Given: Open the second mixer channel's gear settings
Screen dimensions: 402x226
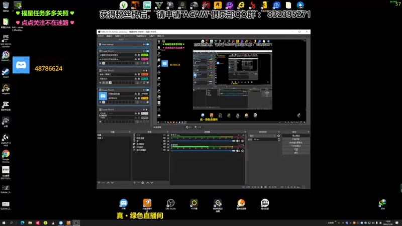Looking at the screenshot, I should click(243, 151).
